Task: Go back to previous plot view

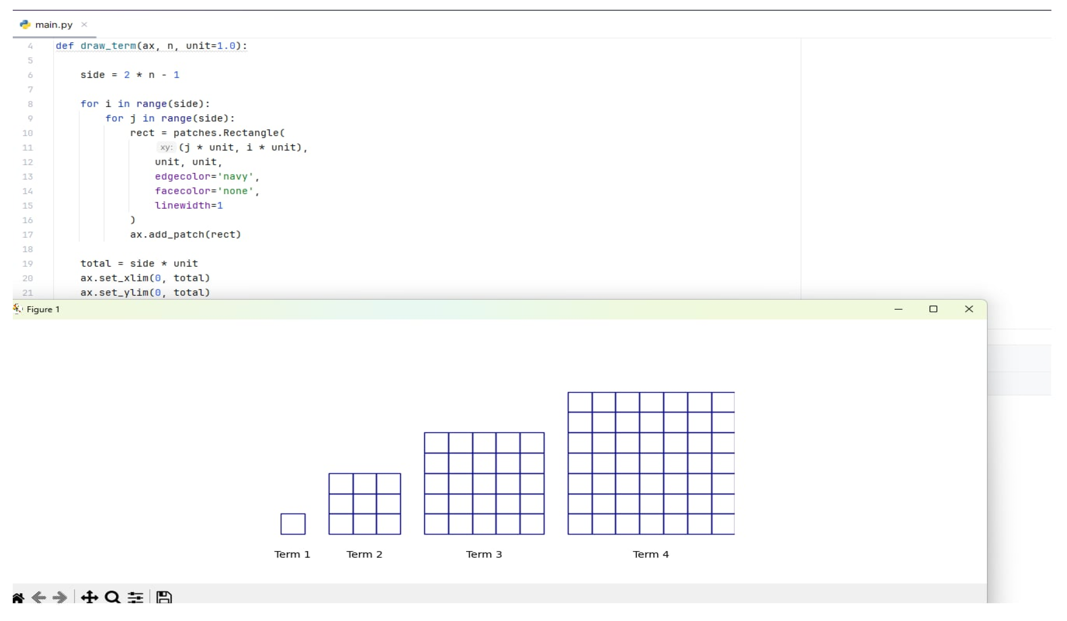Action: (x=39, y=597)
